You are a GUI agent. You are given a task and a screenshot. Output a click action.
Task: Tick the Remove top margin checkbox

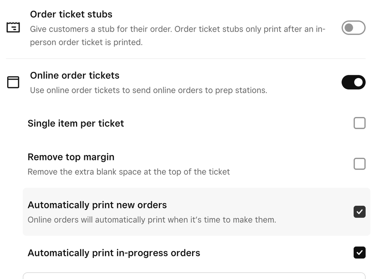click(x=359, y=164)
